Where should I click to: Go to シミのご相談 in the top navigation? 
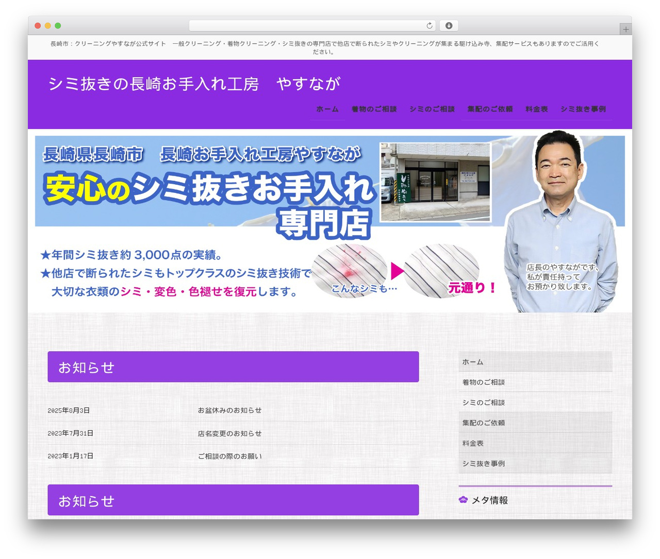point(432,109)
